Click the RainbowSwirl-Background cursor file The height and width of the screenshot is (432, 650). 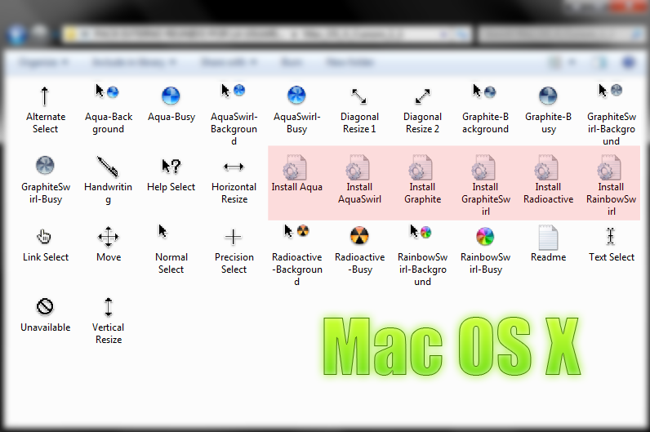[x=422, y=256]
